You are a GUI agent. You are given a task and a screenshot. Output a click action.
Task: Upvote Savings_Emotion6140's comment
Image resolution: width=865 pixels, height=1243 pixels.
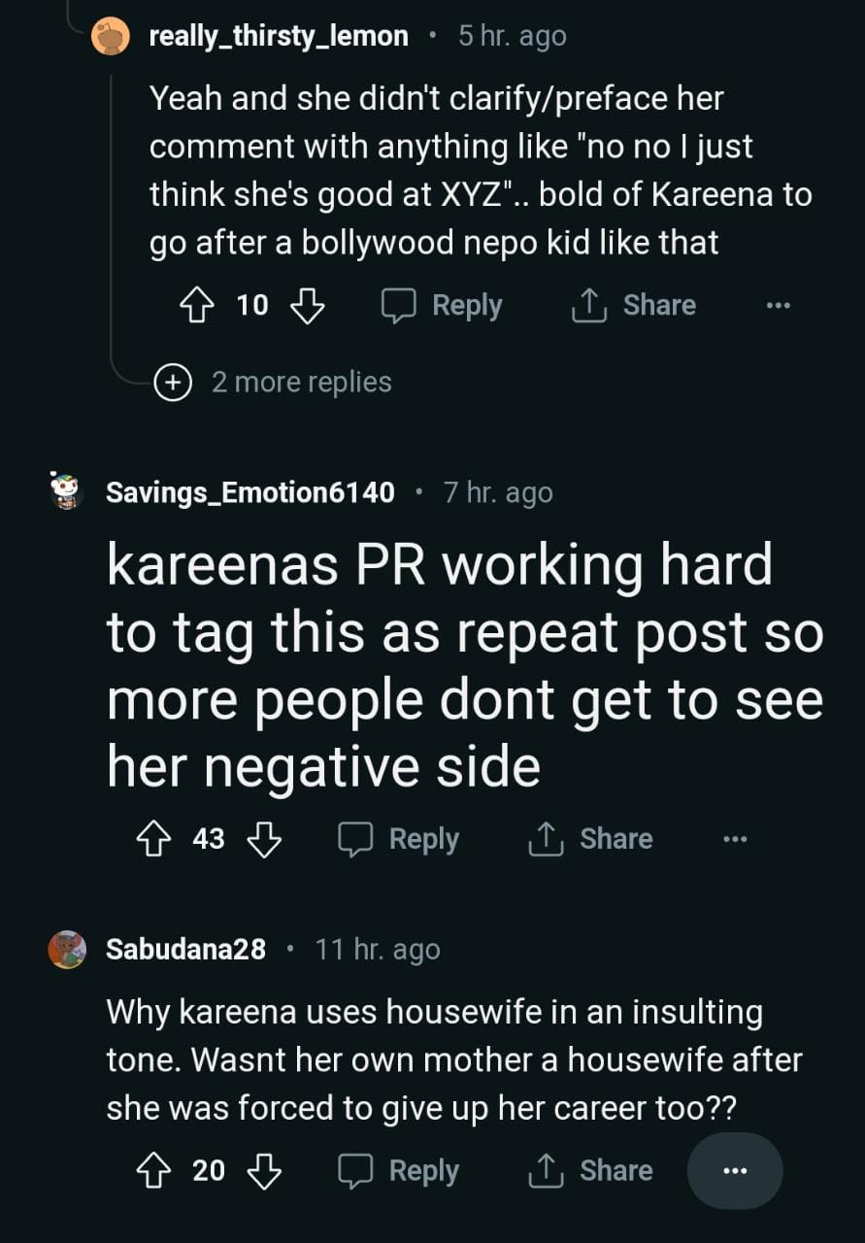153,839
